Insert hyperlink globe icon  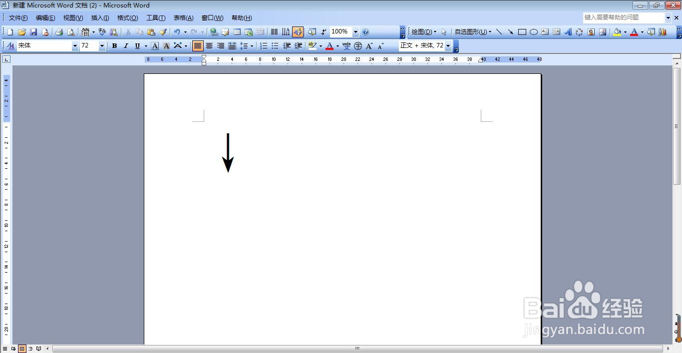[214, 32]
